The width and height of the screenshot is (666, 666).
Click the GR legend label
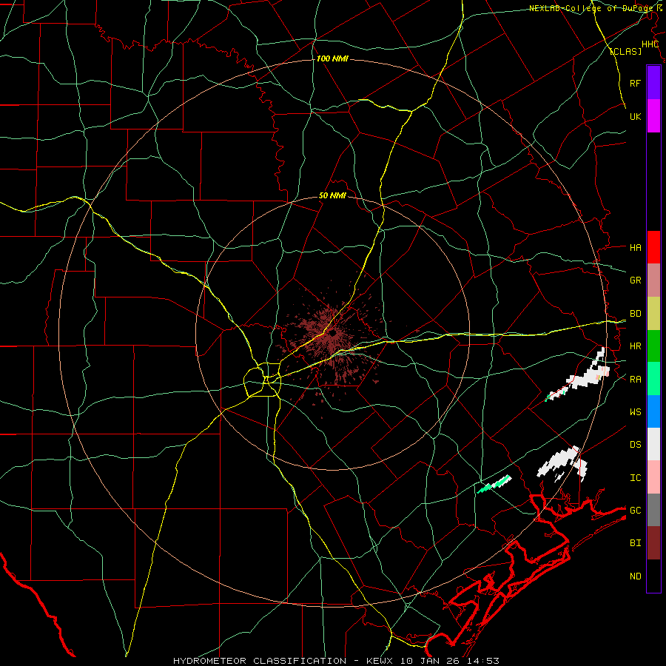tap(635, 280)
